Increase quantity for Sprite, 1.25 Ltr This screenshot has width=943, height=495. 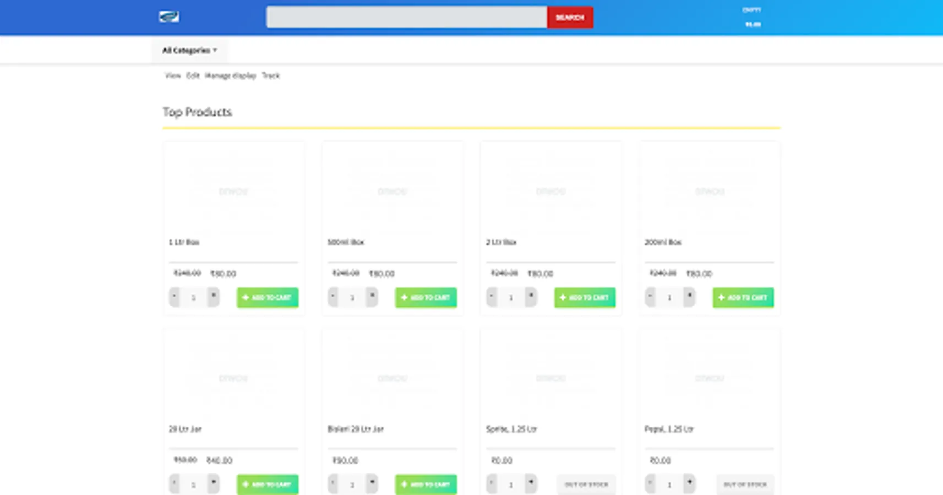tap(531, 484)
